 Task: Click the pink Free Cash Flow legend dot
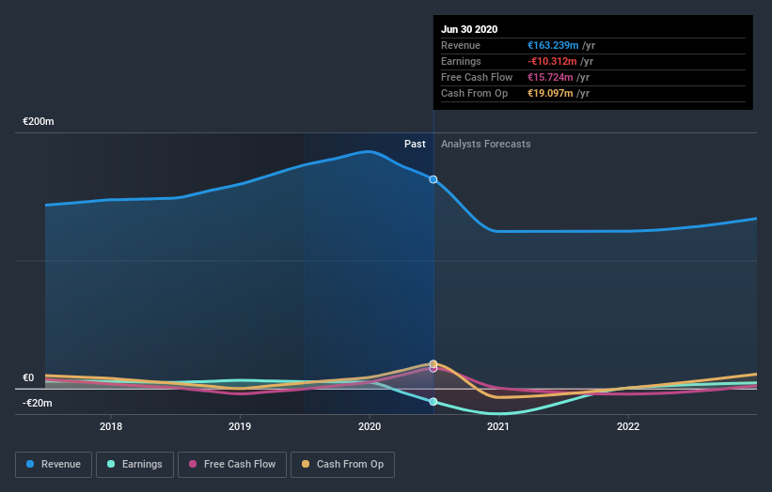tap(193, 464)
